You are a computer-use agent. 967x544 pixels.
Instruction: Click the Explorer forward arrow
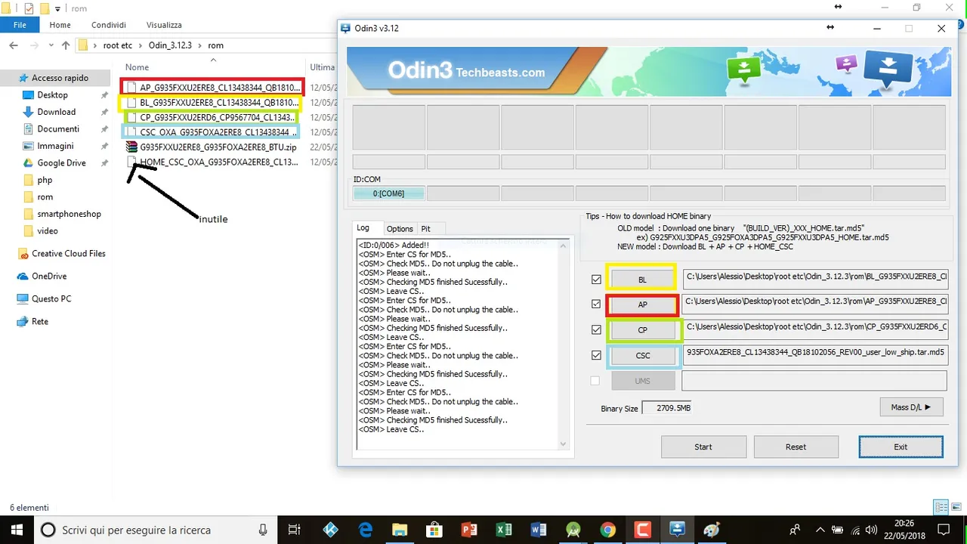(x=33, y=45)
